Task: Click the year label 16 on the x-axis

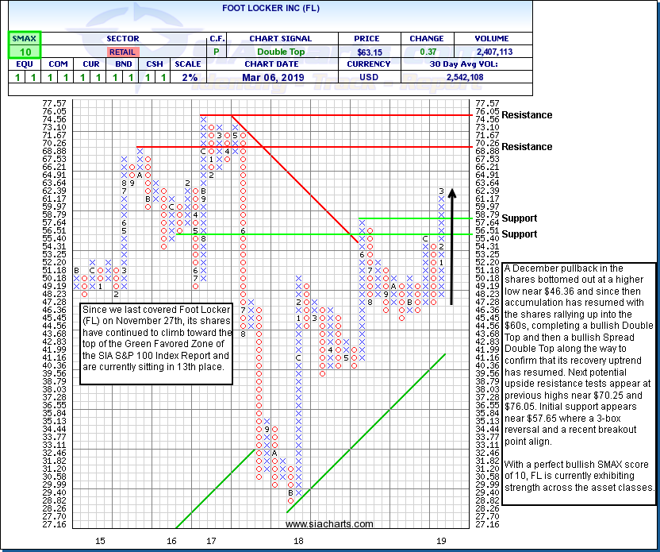Action: pos(171,541)
